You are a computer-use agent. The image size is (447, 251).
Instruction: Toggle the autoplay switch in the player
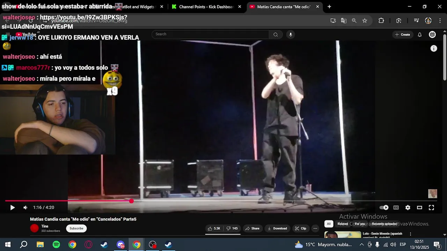tap(384, 207)
